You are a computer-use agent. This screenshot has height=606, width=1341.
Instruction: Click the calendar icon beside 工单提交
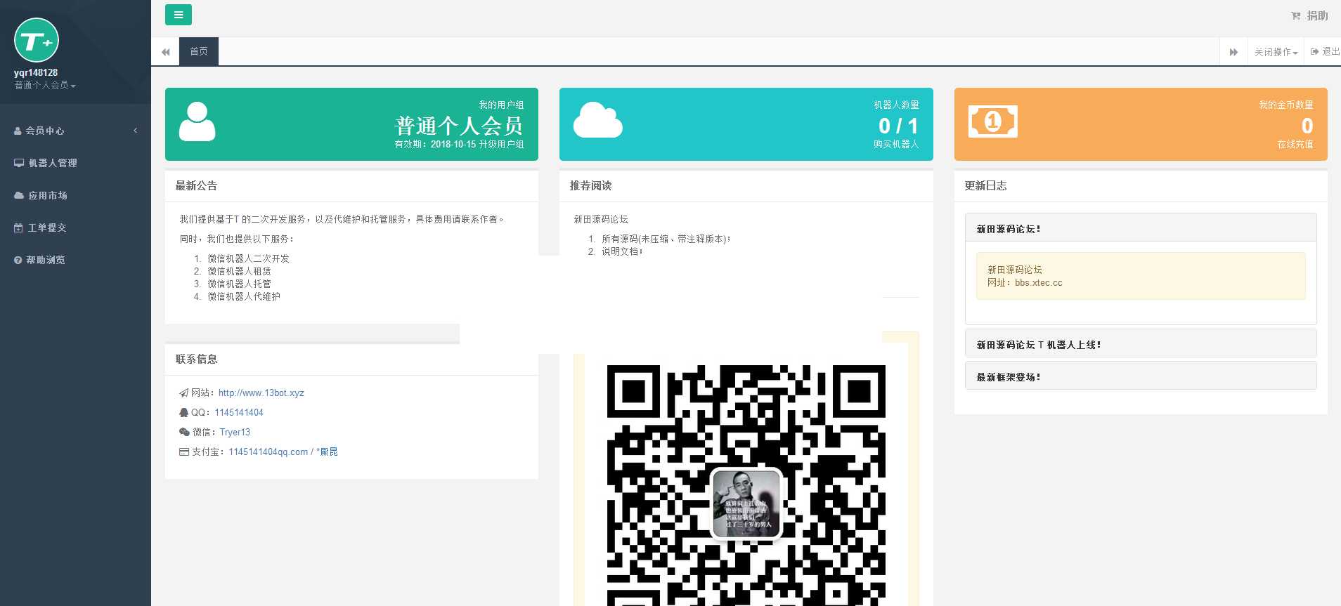(x=18, y=228)
